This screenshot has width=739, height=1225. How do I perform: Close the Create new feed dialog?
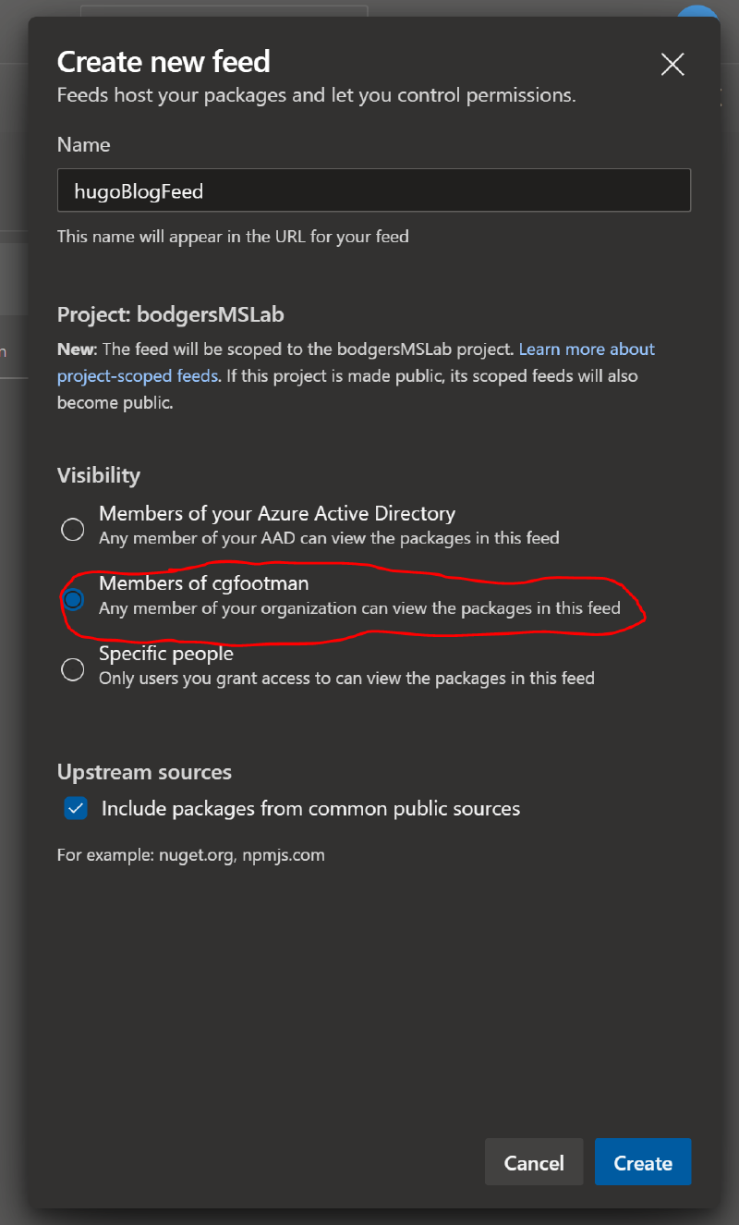point(672,64)
